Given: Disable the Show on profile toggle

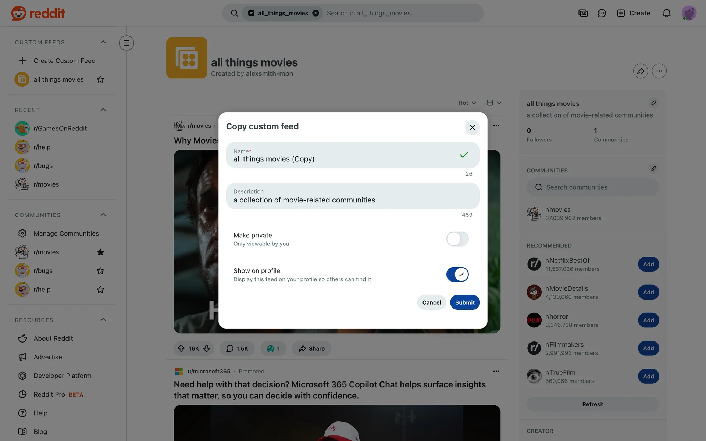Looking at the screenshot, I should [x=457, y=275].
